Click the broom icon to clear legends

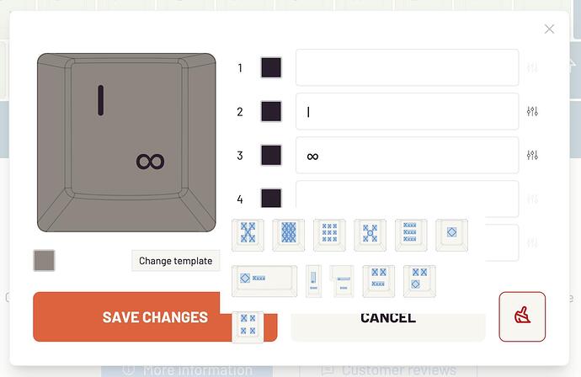tap(522, 316)
